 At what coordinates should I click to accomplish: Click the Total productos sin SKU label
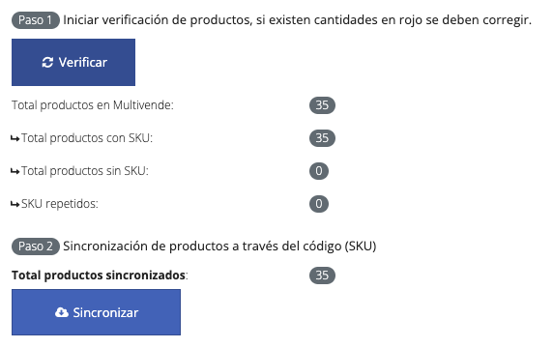85,171
